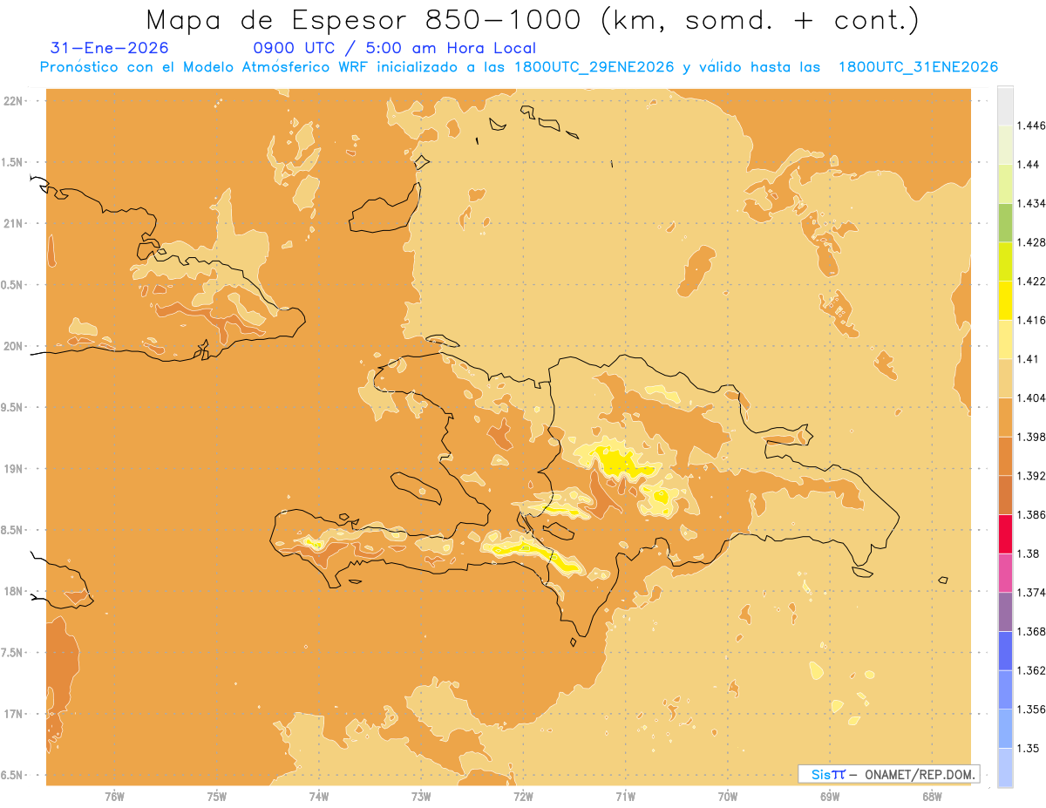Click the longitude label 68W
The width and height of the screenshot is (1046, 808).
click(932, 797)
